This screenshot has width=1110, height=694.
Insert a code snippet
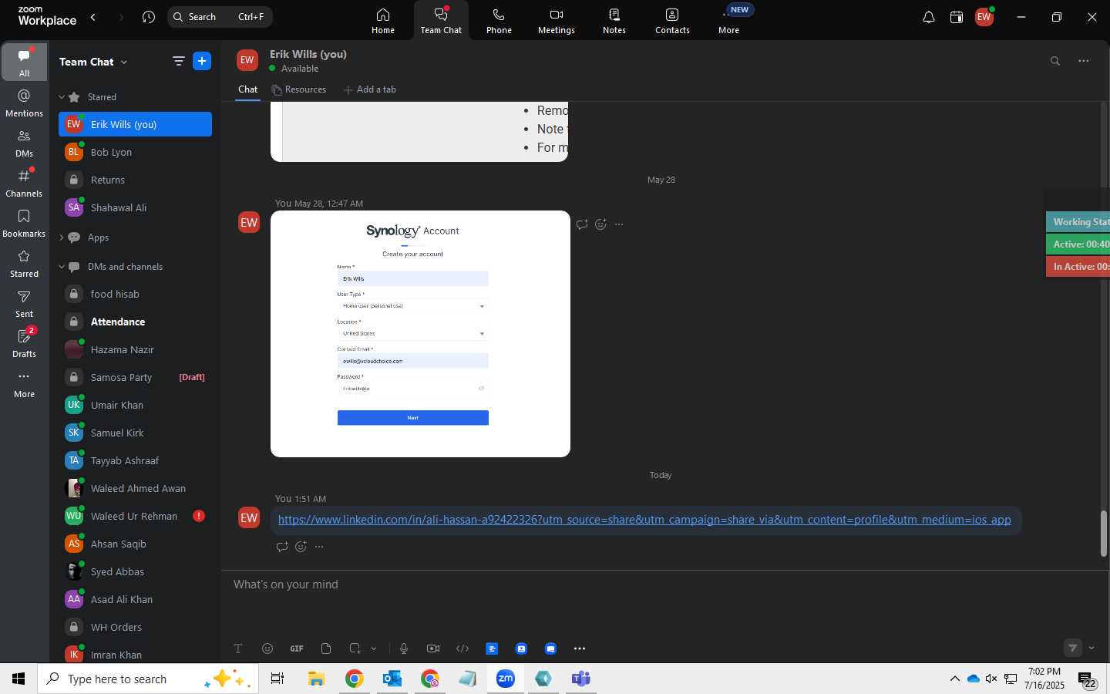point(462,649)
